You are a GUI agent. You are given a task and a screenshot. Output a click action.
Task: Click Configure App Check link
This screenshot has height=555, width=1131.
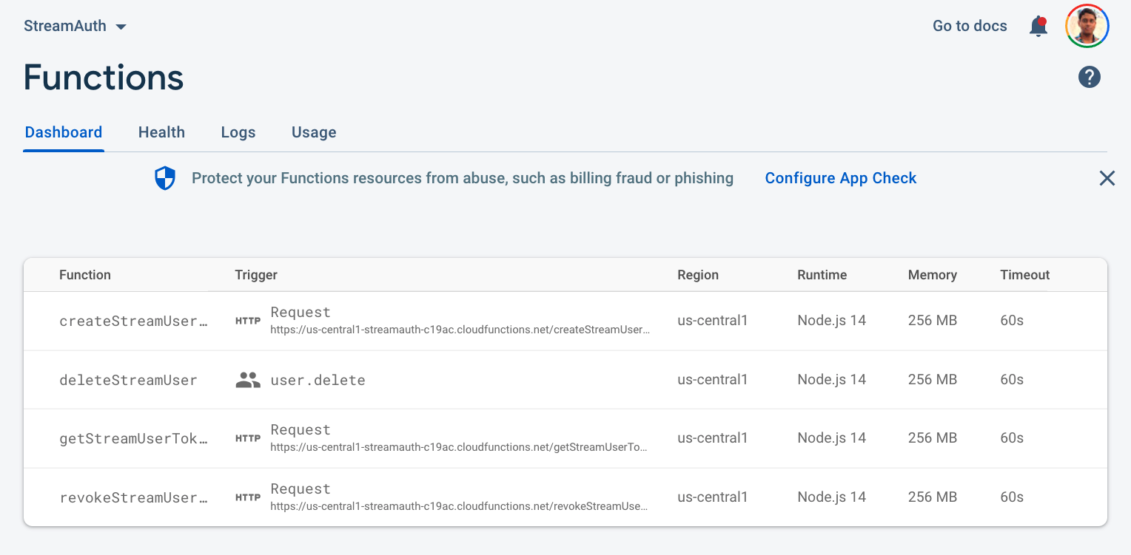point(841,178)
